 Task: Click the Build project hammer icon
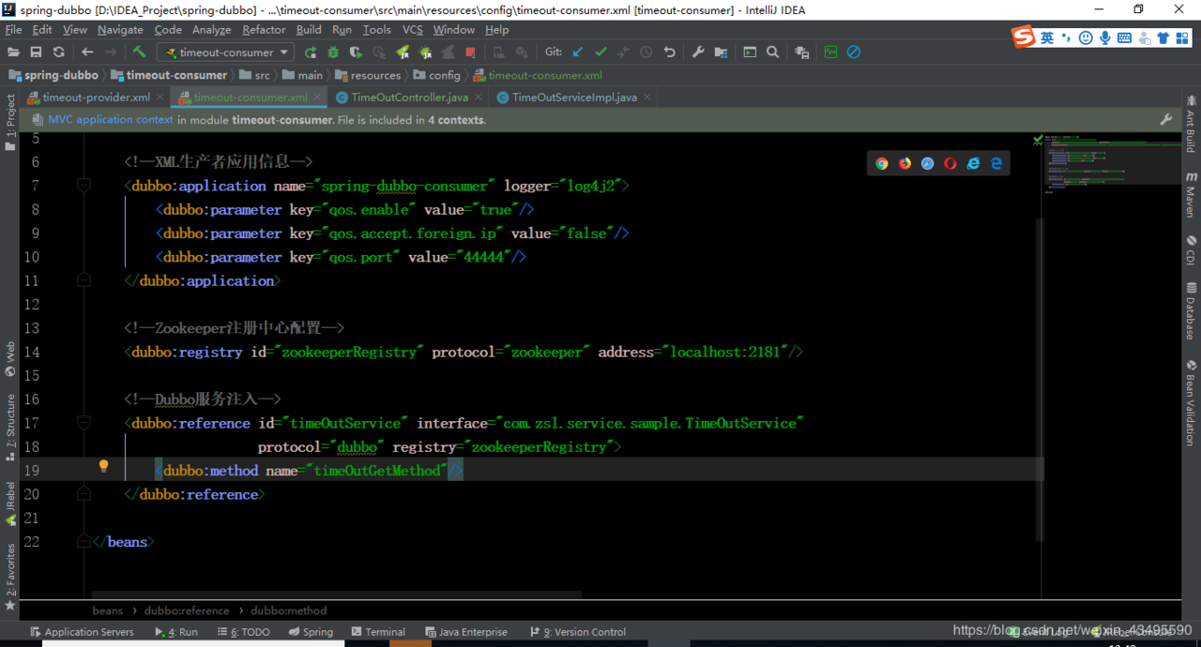[139, 53]
